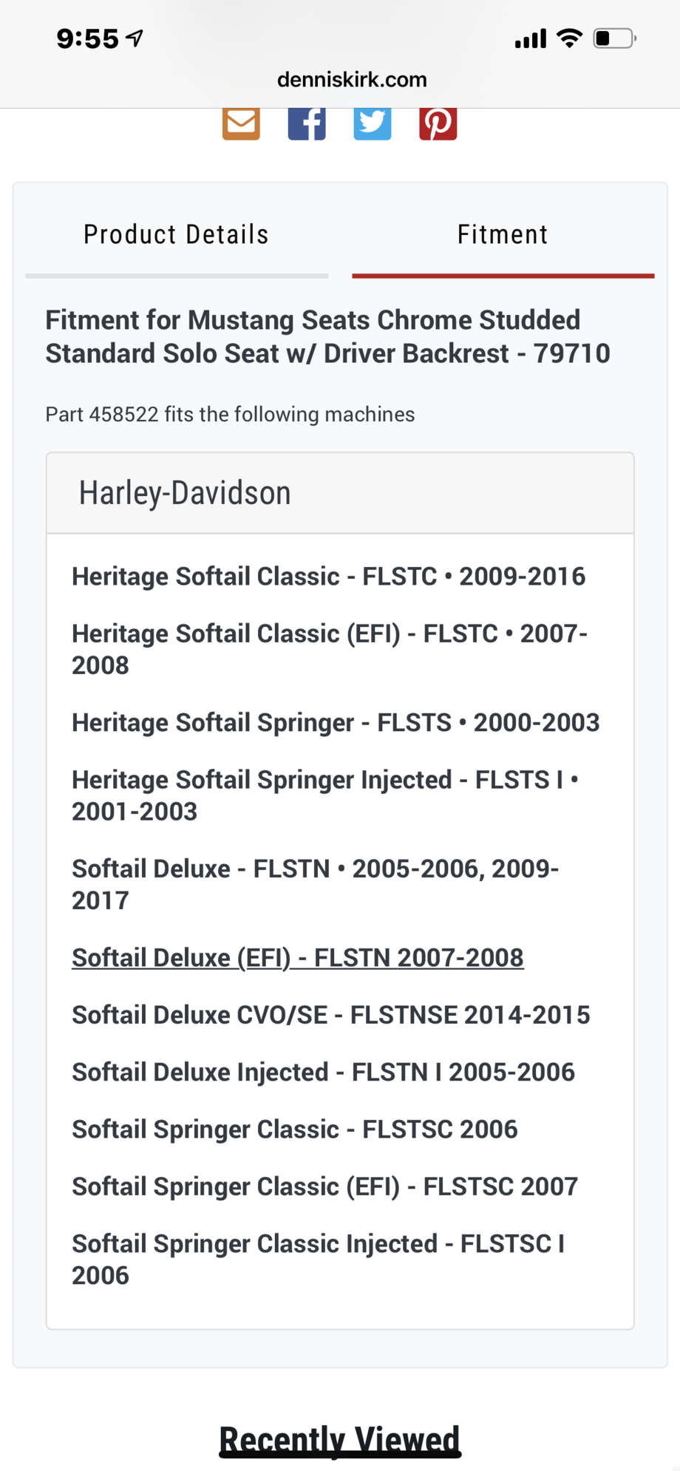Open Softail Deluxe CVO/SE FLSTNSE entry
This screenshot has width=680, height=1471.
(x=330, y=1015)
